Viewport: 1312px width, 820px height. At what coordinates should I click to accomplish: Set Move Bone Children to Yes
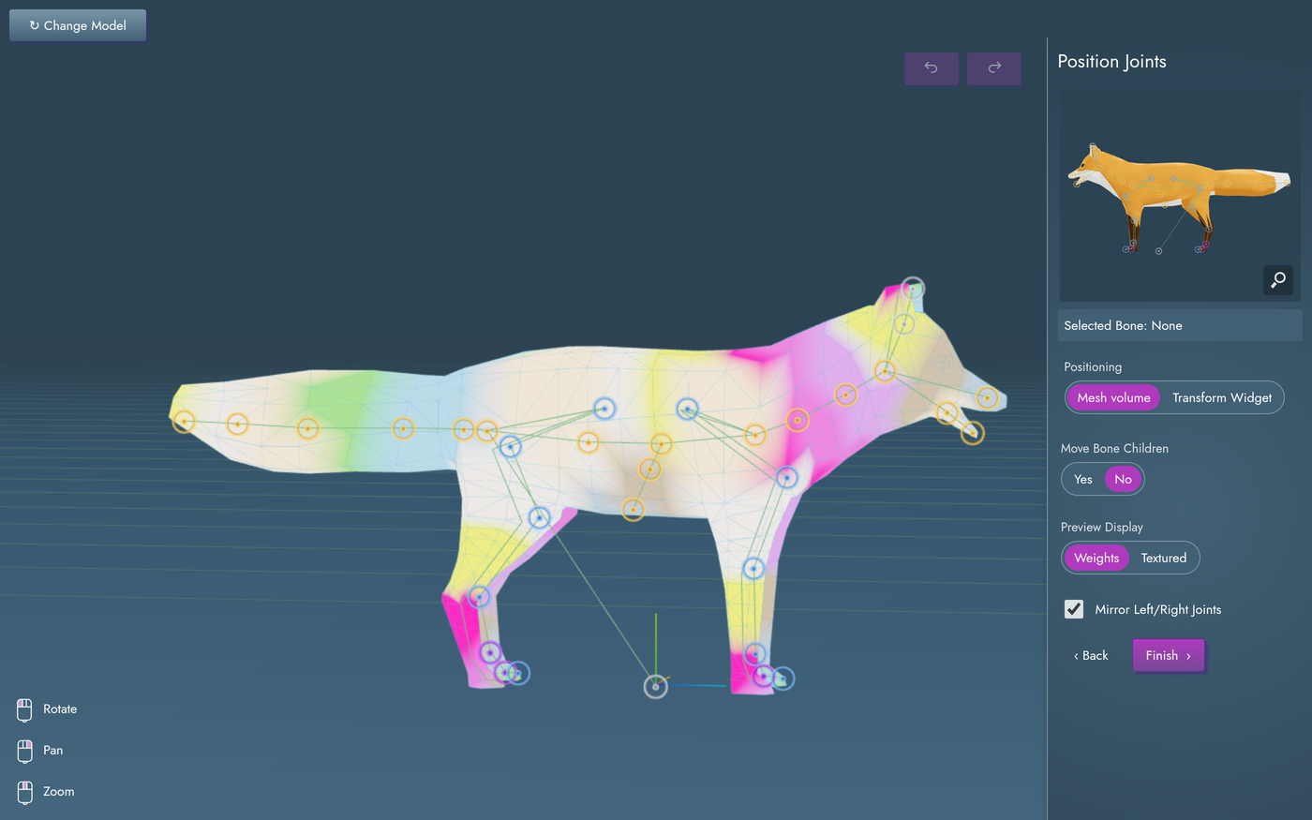click(1083, 479)
